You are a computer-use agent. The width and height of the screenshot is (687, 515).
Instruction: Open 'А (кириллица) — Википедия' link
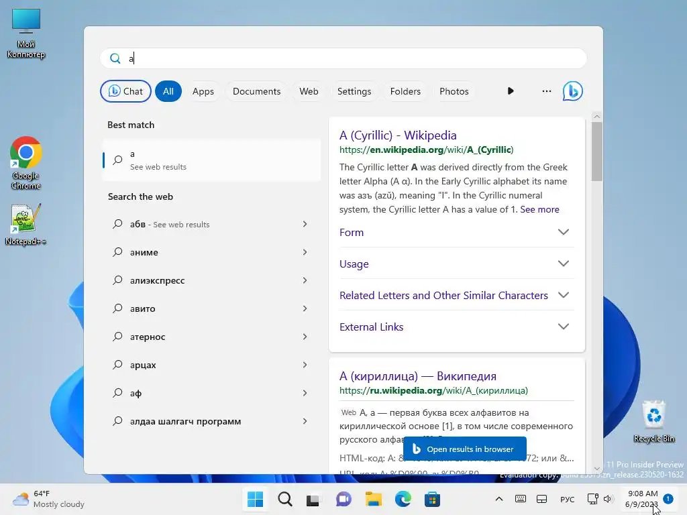(417, 376)
